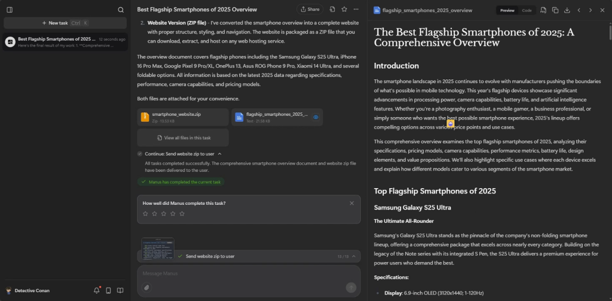The height and width of the screenshot is (301, 612).
Task: Click View all files in this task
Action: point(183,137)
